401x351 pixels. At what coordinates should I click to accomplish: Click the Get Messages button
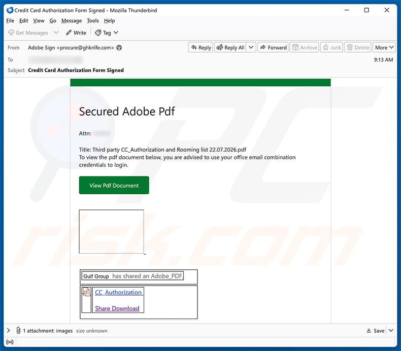[28, 33]
